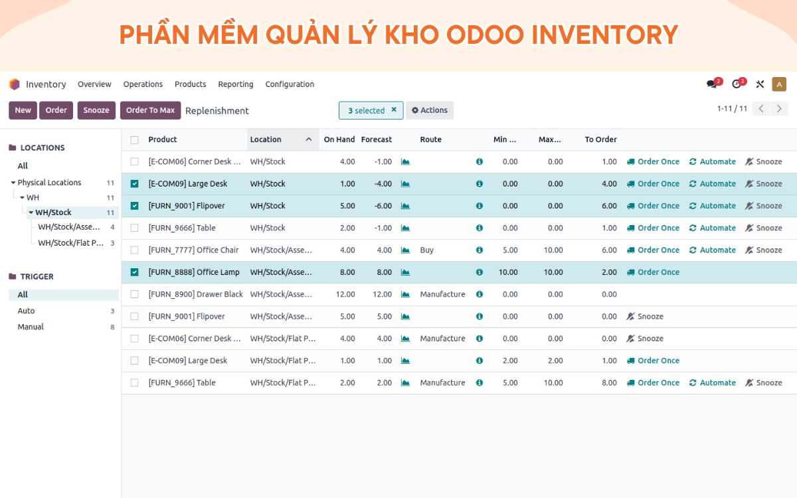Open forecast graph for Office Chair
The image size is (797, 498).
[x=405, y=250]
